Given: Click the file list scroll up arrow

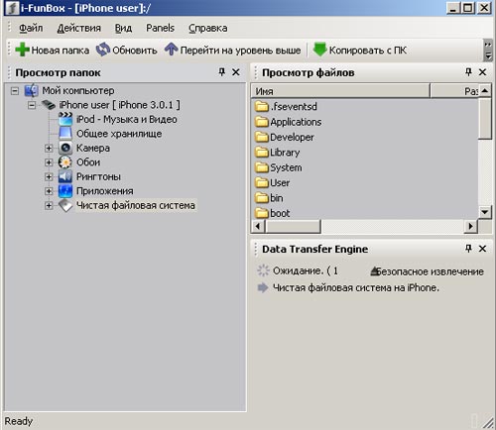Looking at the screenshot, I should (485, 90).
